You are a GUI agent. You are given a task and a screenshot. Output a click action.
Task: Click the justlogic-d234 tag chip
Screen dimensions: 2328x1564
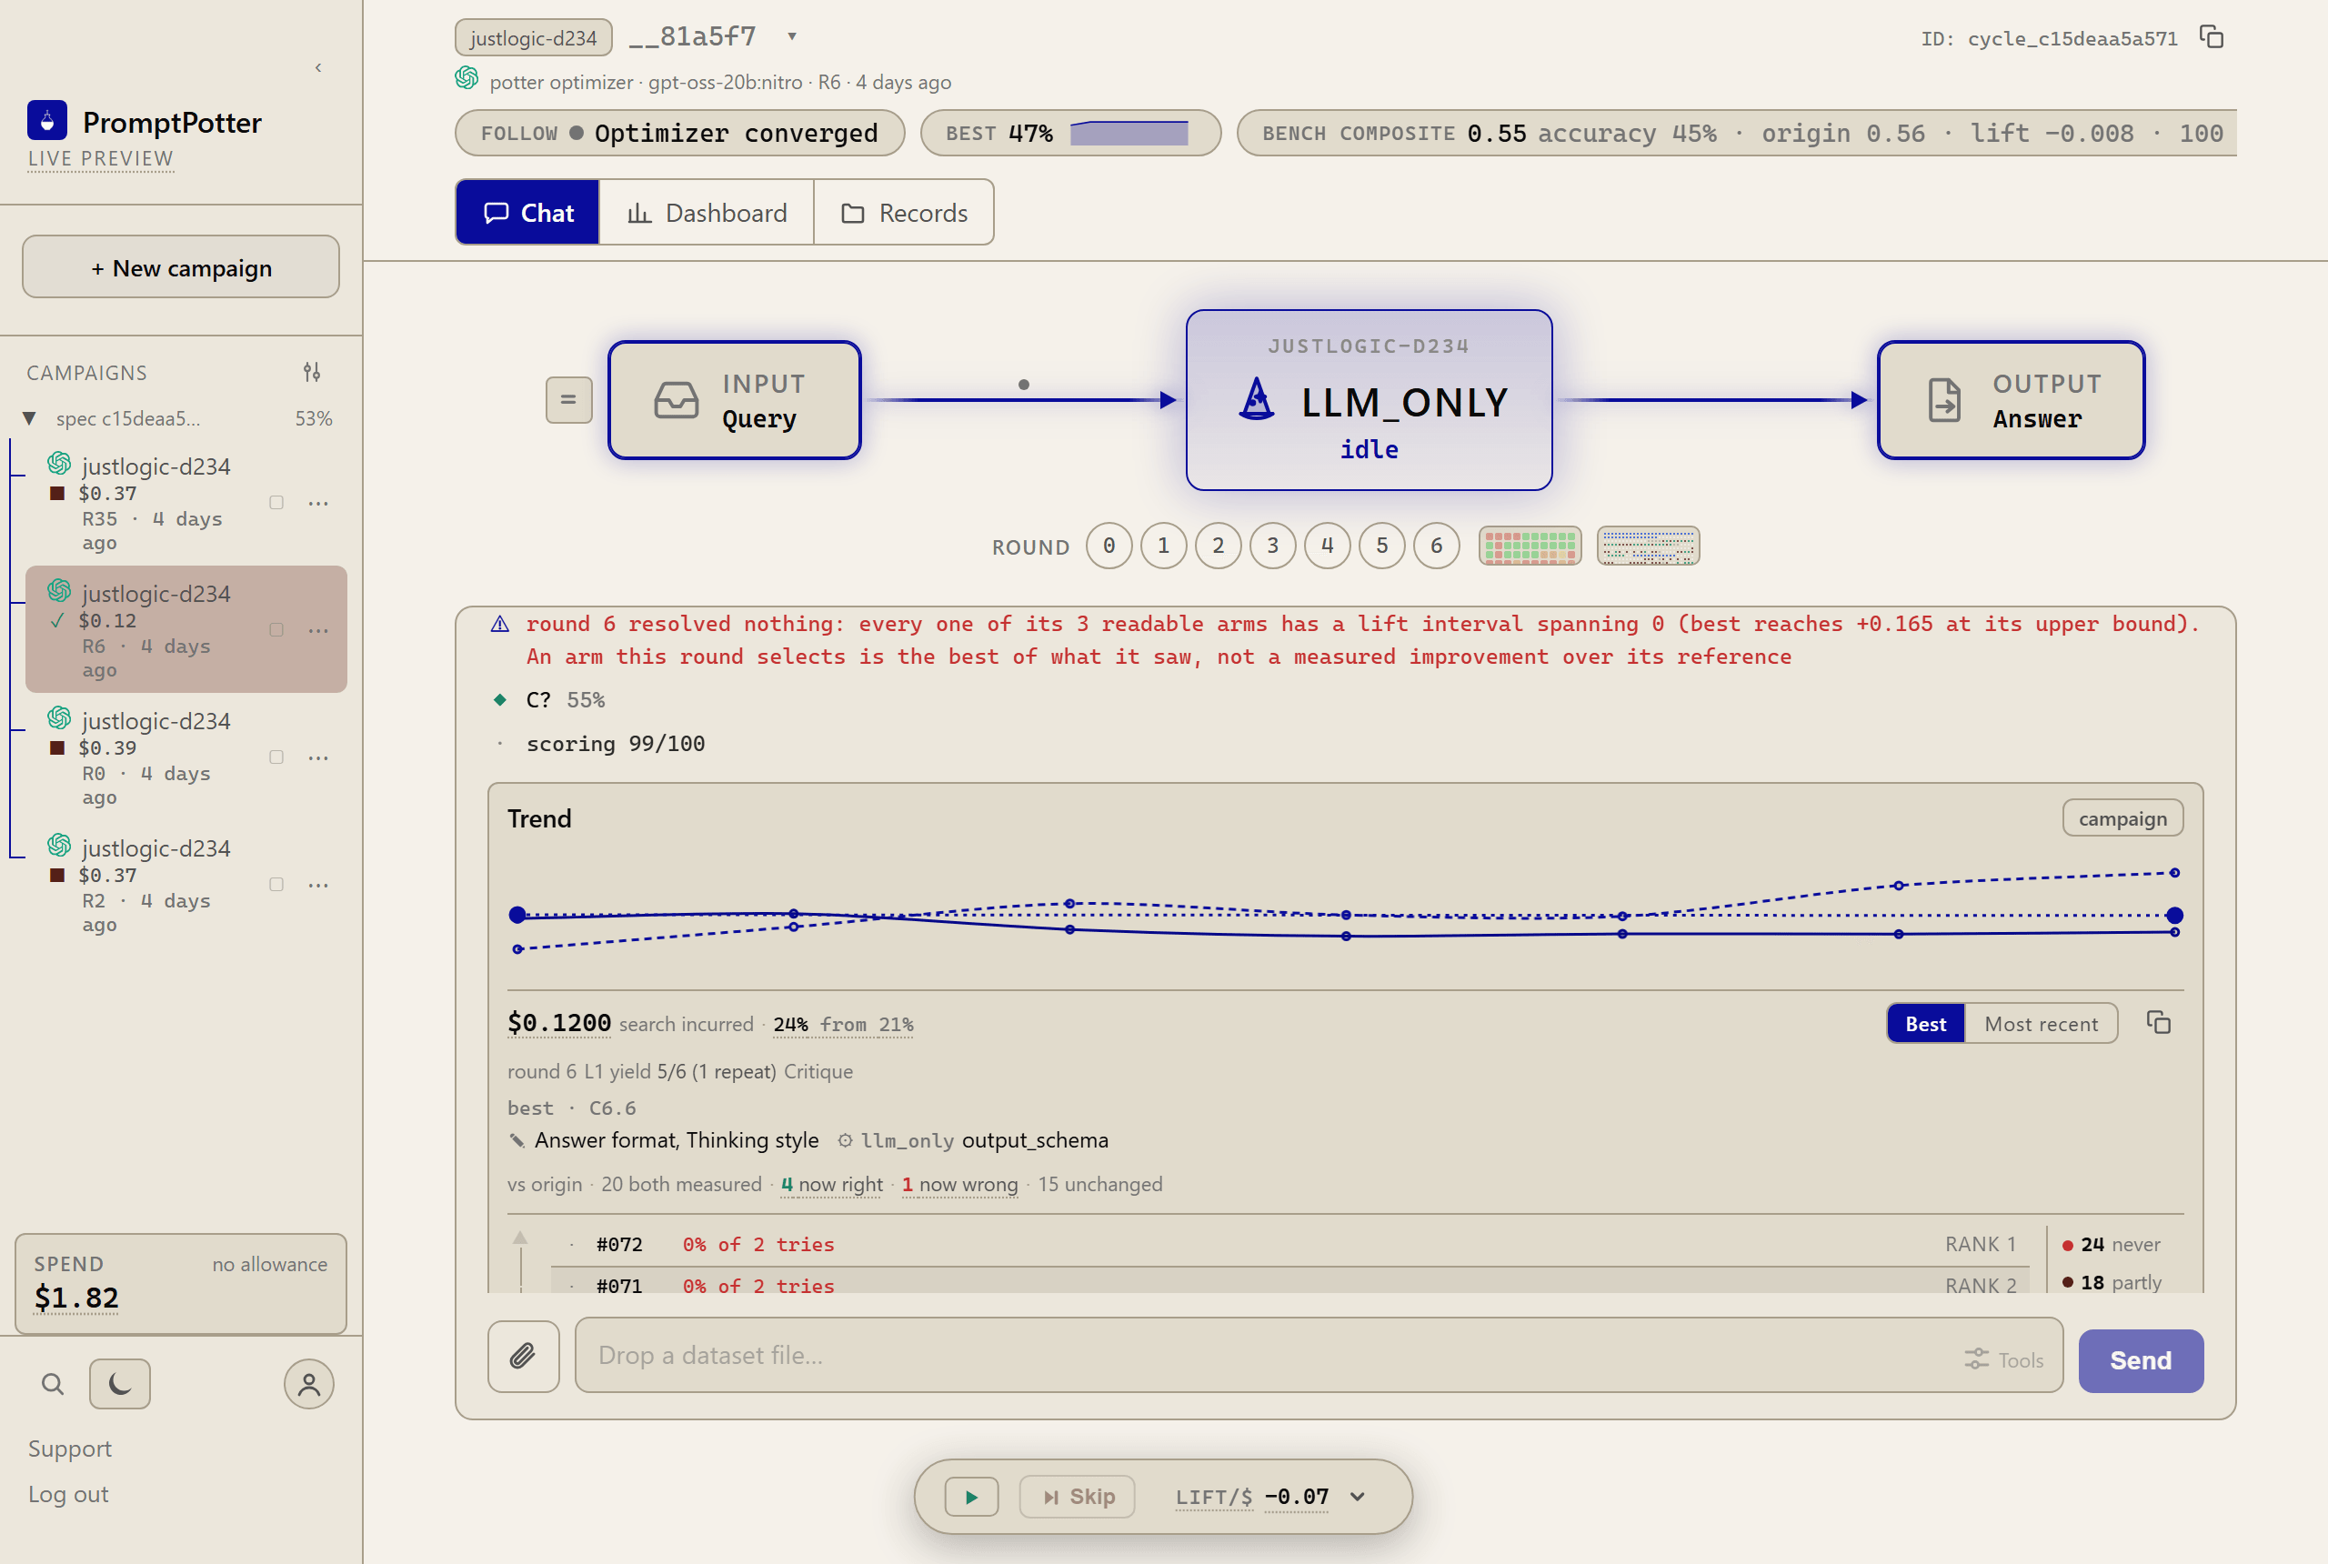click(x=534, y=38)
